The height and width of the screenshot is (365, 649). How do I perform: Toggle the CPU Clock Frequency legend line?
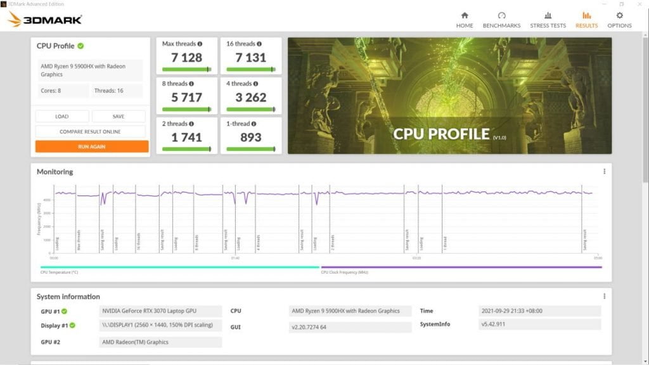coord(461,267)
